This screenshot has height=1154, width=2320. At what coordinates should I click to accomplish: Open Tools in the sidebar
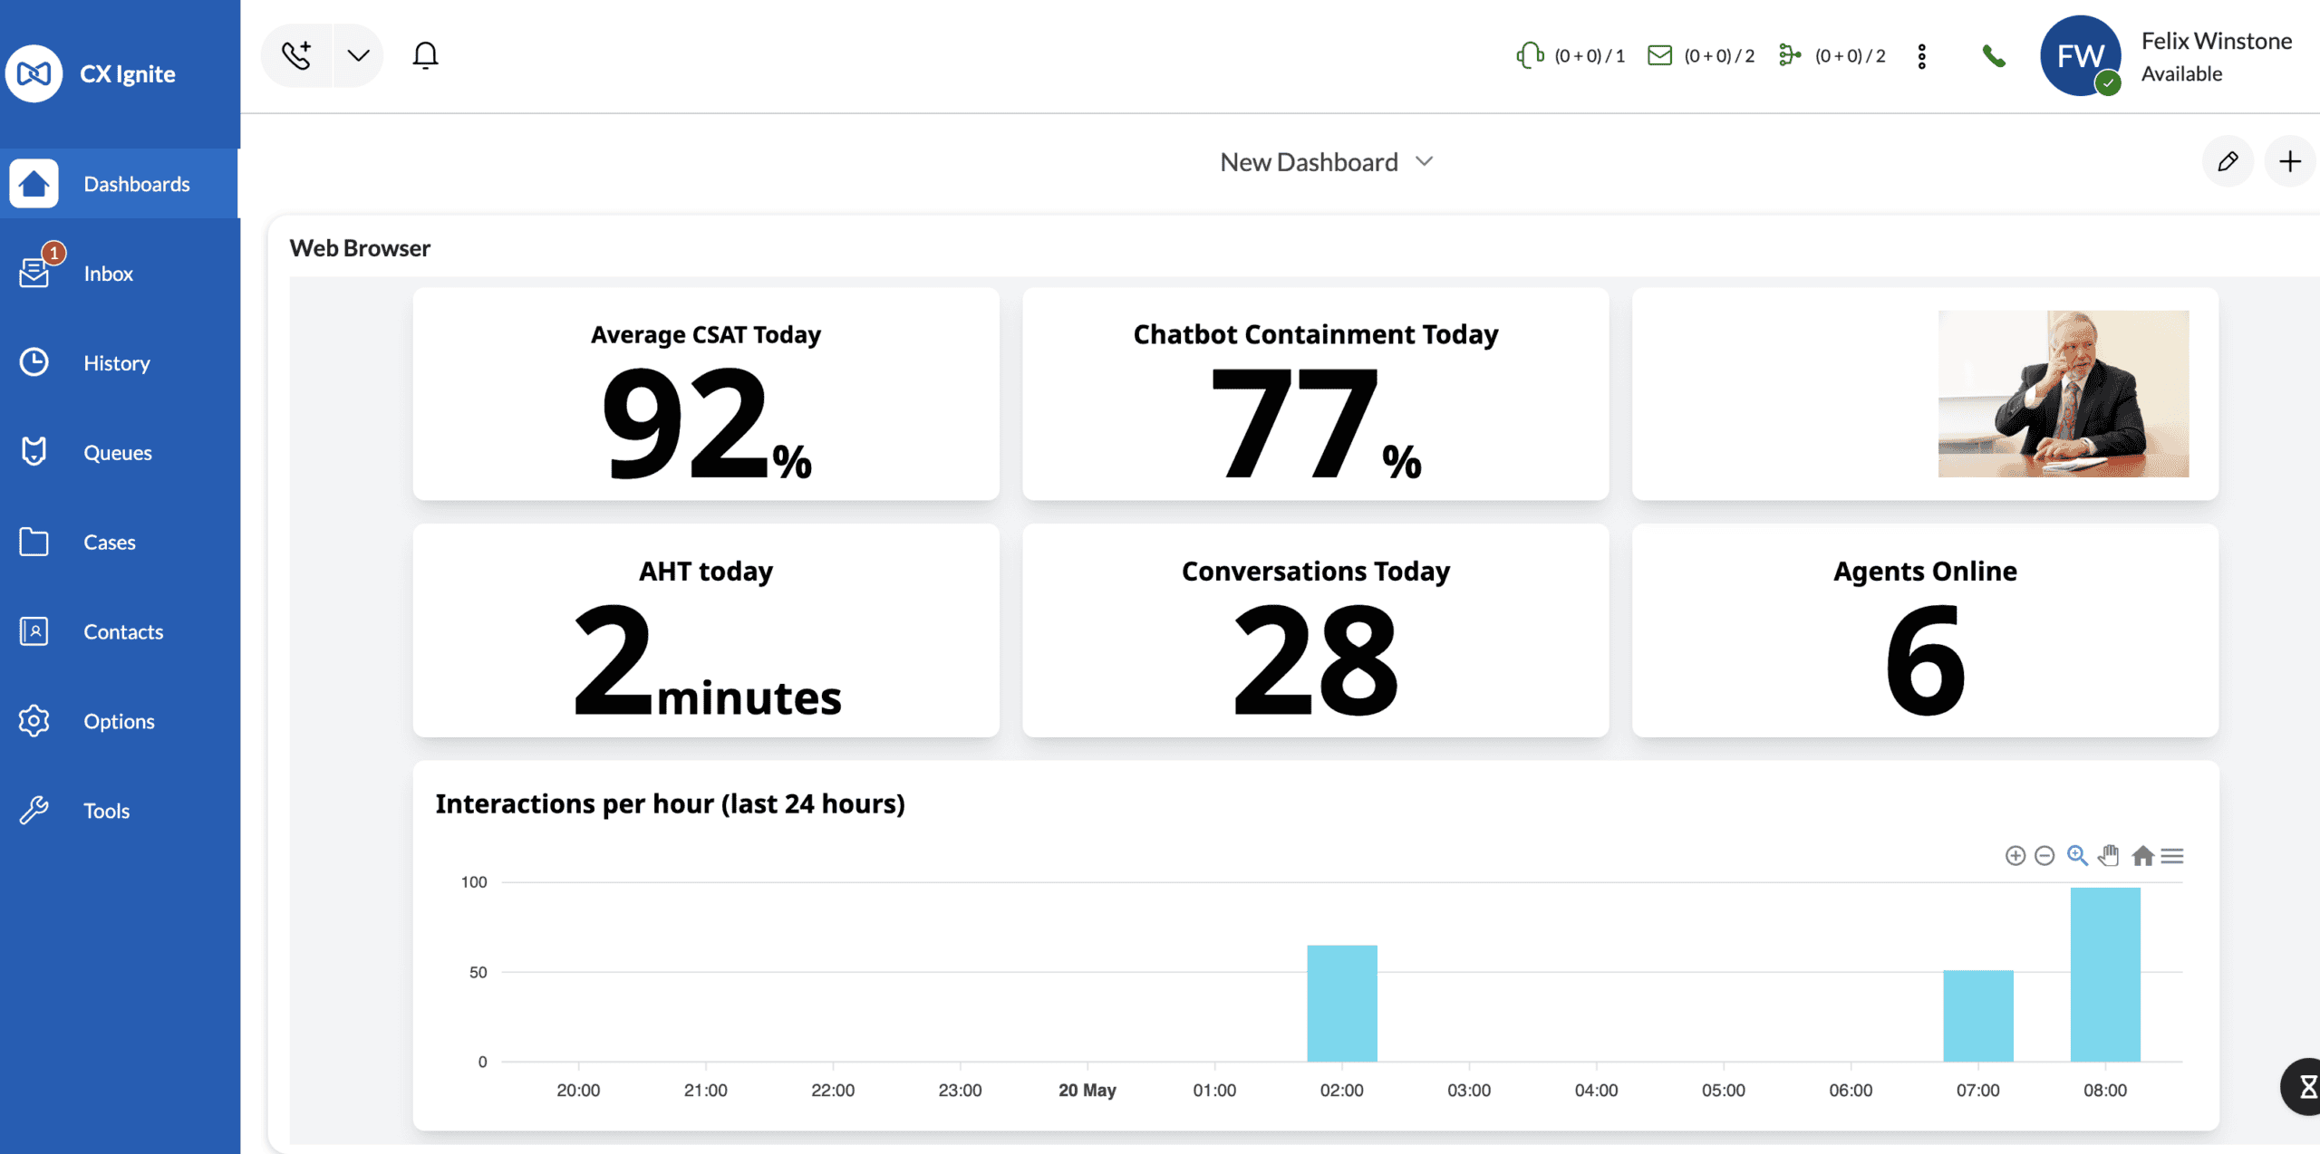click(119, 811)
